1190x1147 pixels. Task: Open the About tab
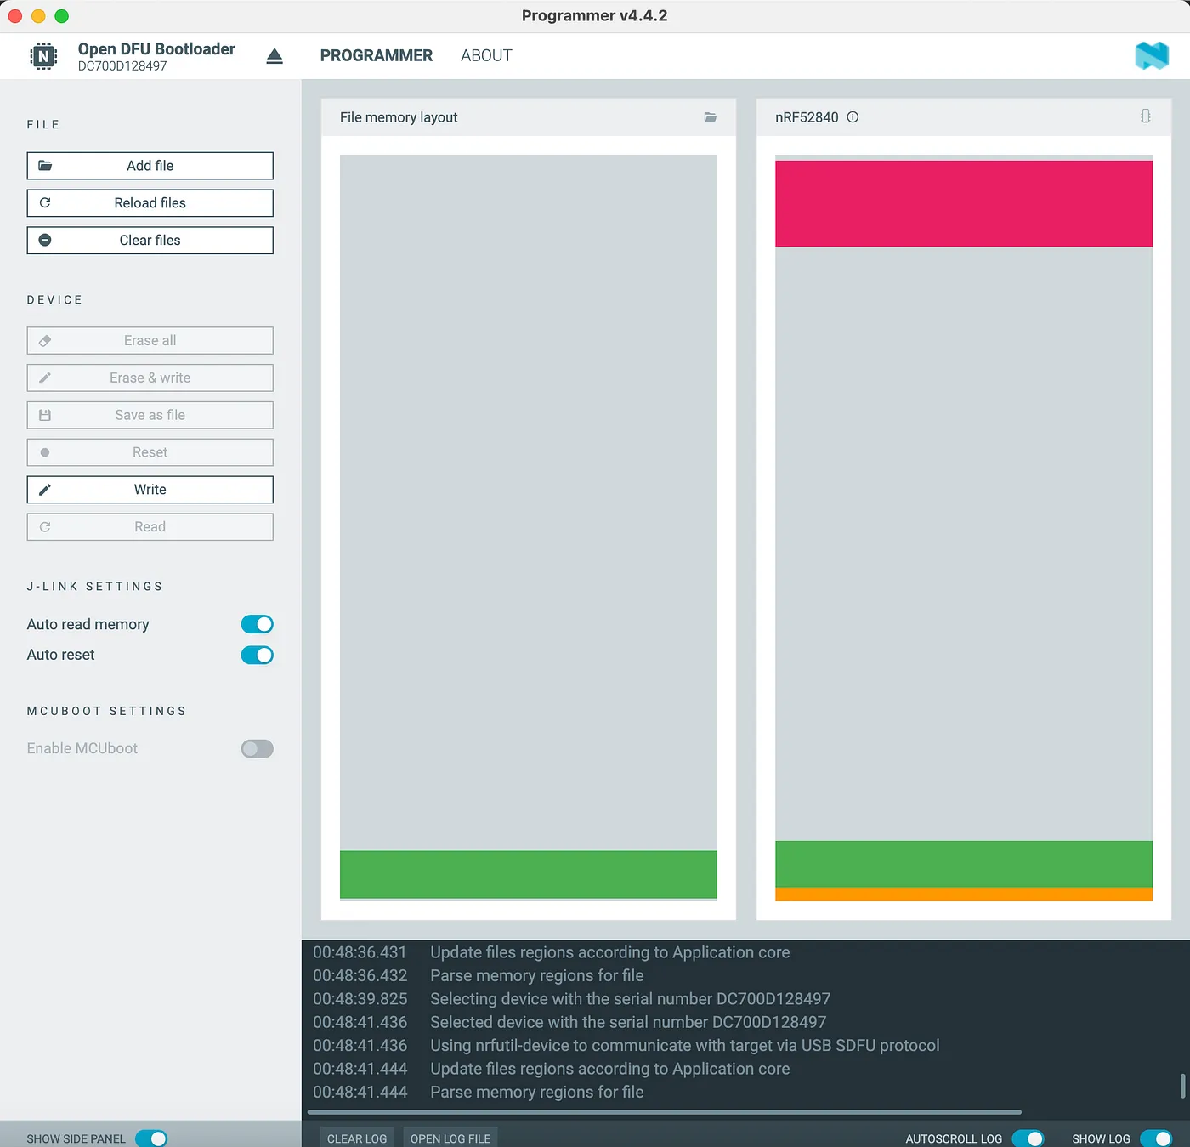(486, 56)
